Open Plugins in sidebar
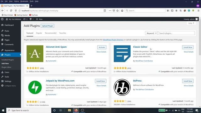 8,55
